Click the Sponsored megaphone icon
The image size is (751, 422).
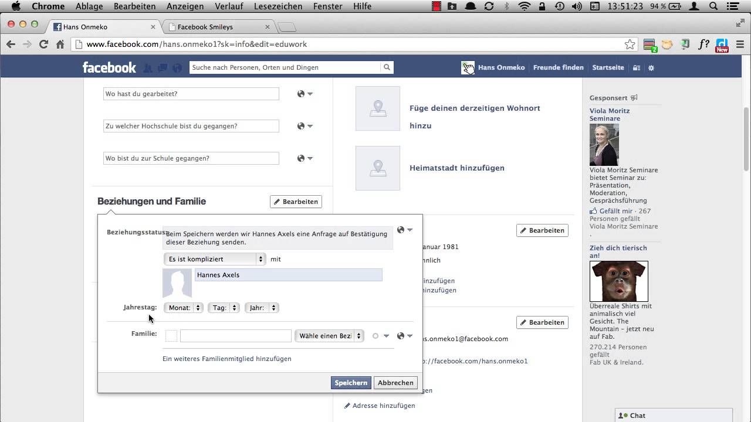pyautogui.click(x=634, y=98)
